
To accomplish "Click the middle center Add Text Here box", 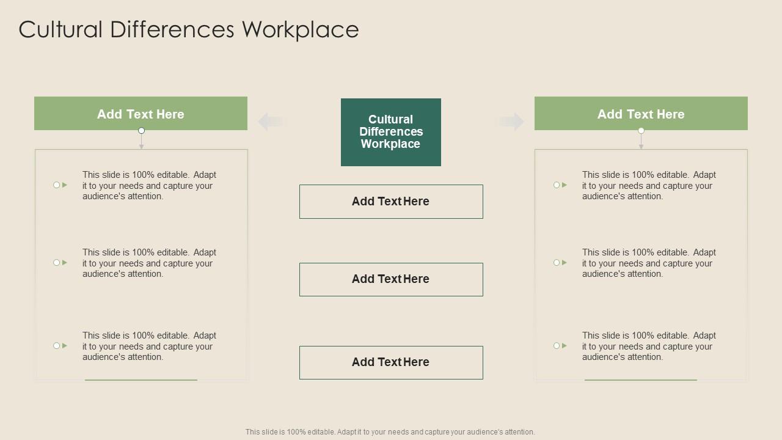I will pyautogui.click(x=391, y=279).
